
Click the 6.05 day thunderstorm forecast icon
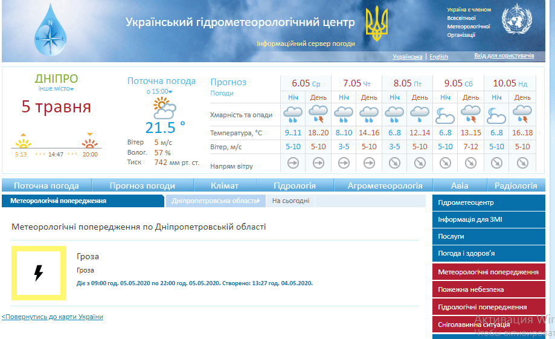(x=318, y=114)
